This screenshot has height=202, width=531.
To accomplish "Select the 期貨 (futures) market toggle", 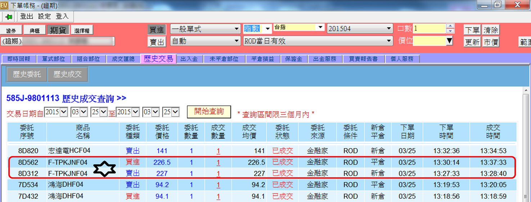I will click(58, 31).
